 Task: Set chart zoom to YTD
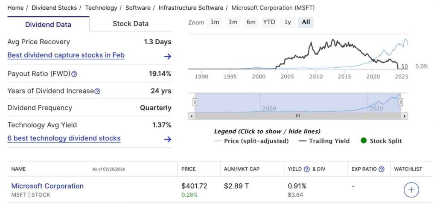pyautogui.click(x=269, y=22)
